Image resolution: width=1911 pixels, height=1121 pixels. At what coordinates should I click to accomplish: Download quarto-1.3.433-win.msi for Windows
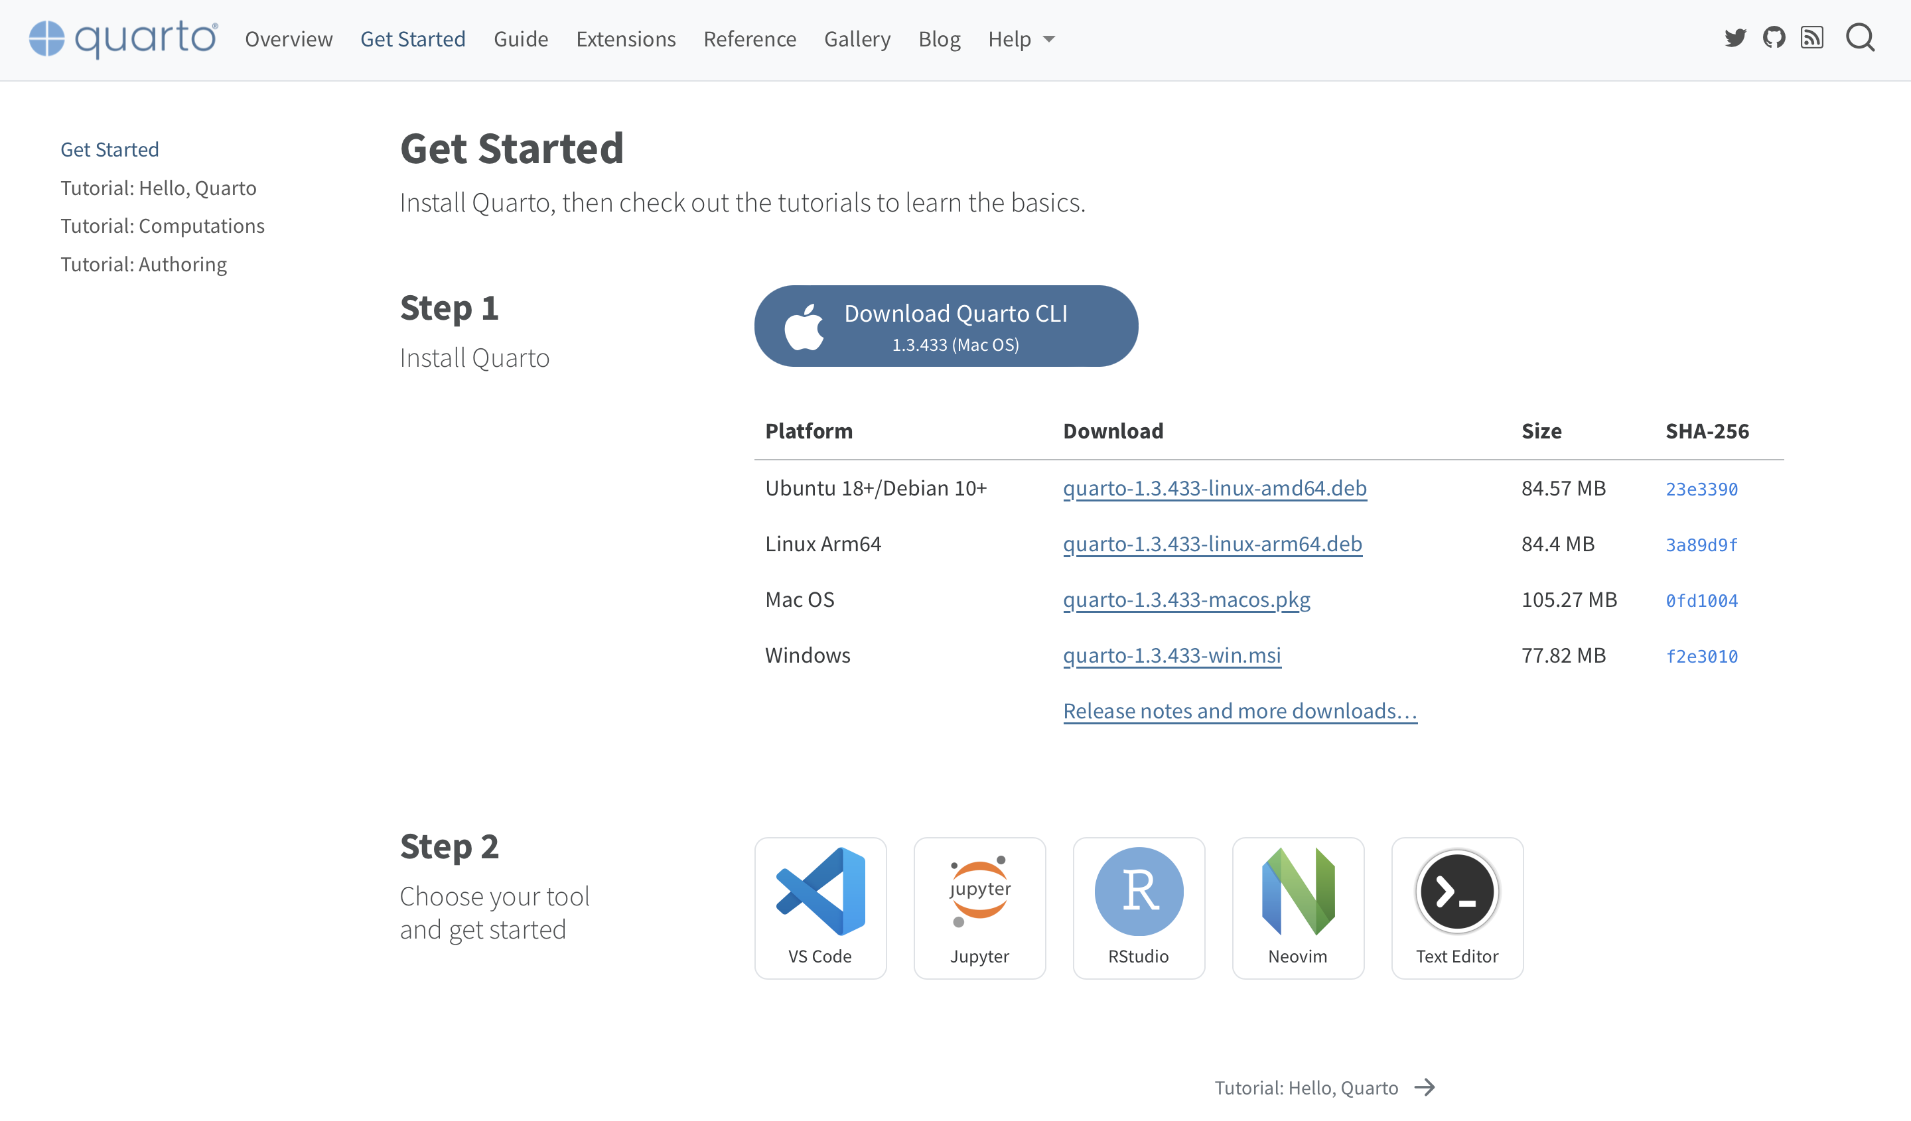click(x=1172, y=655)
